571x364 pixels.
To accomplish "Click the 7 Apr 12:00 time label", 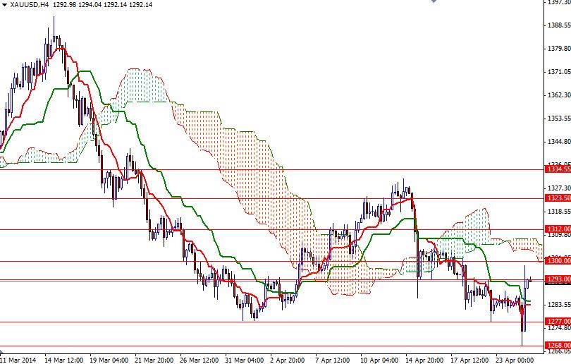I will tap(333, 360).
